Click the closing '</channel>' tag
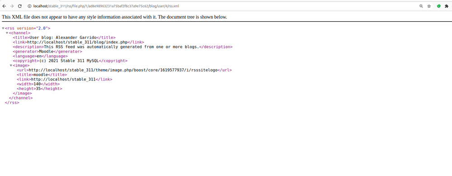 pyautogui.click(x=21, y=98)
